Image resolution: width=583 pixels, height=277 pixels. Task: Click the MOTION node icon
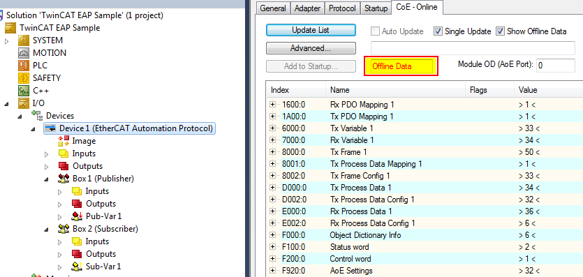[24, 53]
